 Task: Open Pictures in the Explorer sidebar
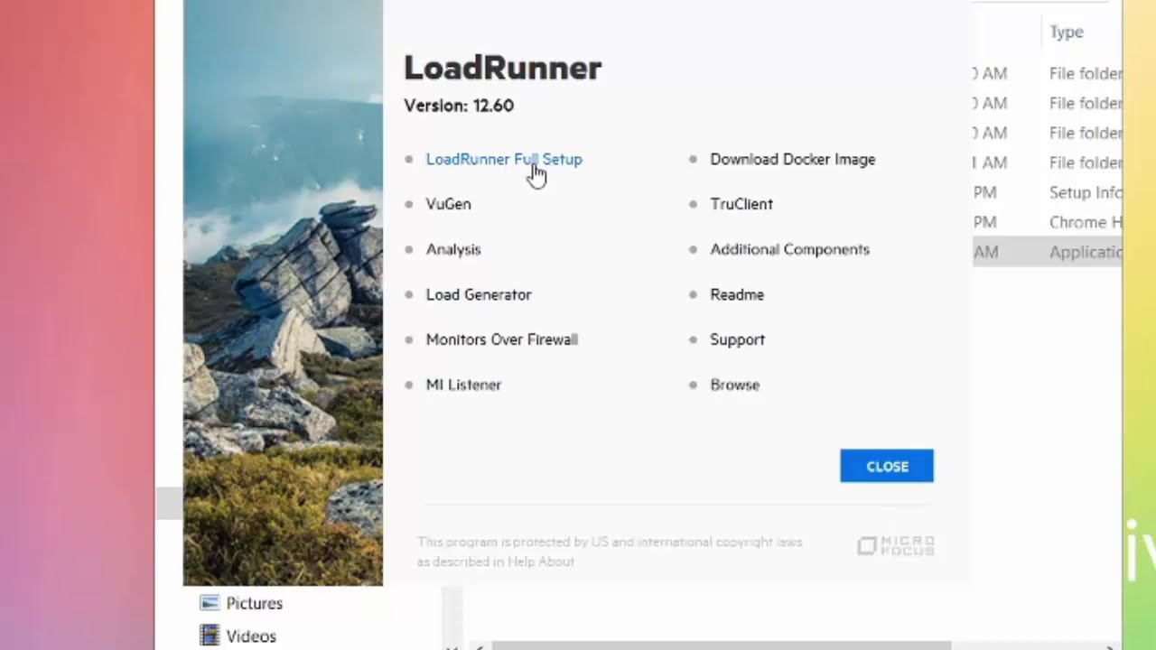[255, 603]
